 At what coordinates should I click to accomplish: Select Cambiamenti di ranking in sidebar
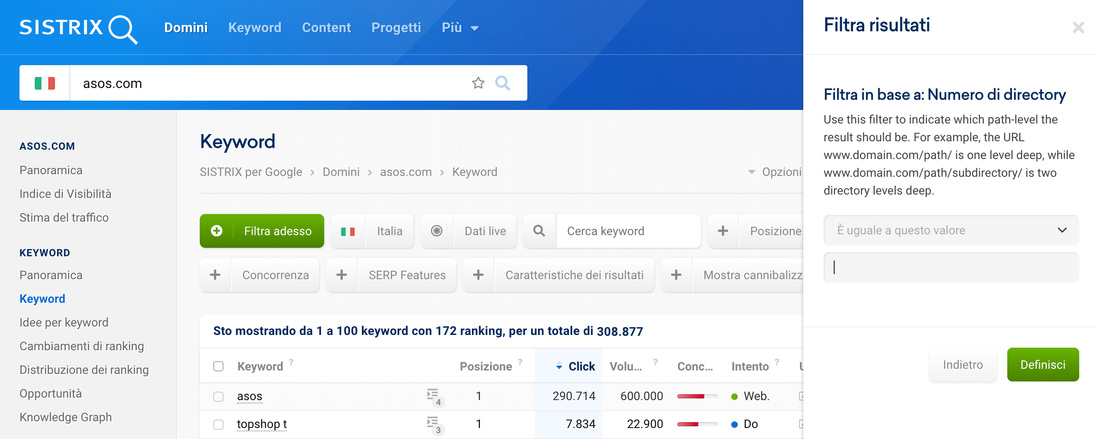tap(82, 346)
